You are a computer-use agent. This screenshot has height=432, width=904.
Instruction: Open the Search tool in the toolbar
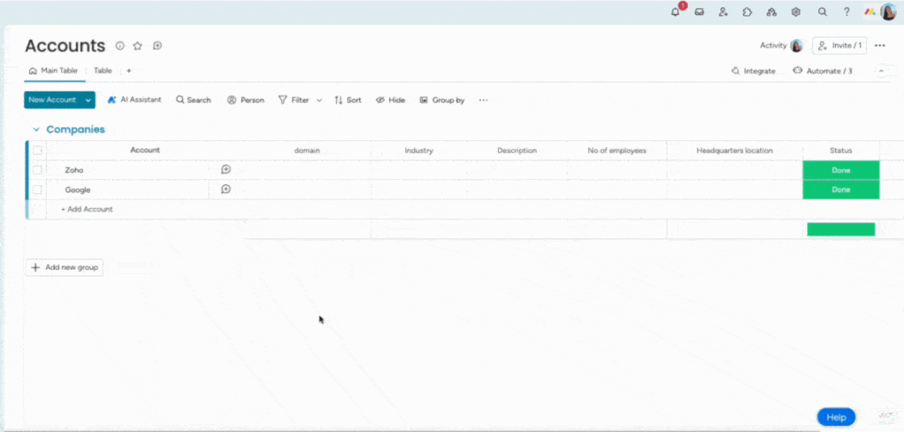click(x=193, y=101)
